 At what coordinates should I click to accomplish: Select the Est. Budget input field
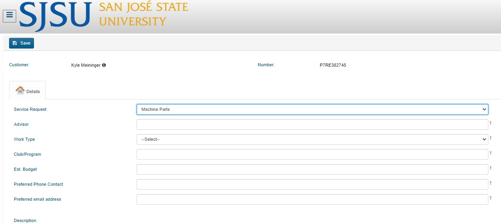(312, 169)
